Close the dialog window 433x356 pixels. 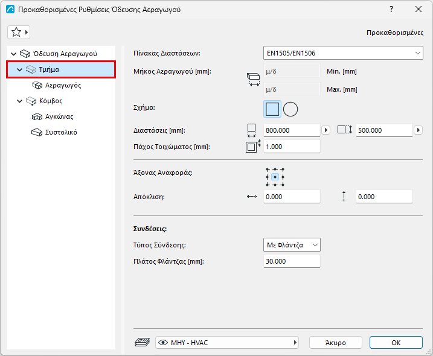[x=419, y=10]
